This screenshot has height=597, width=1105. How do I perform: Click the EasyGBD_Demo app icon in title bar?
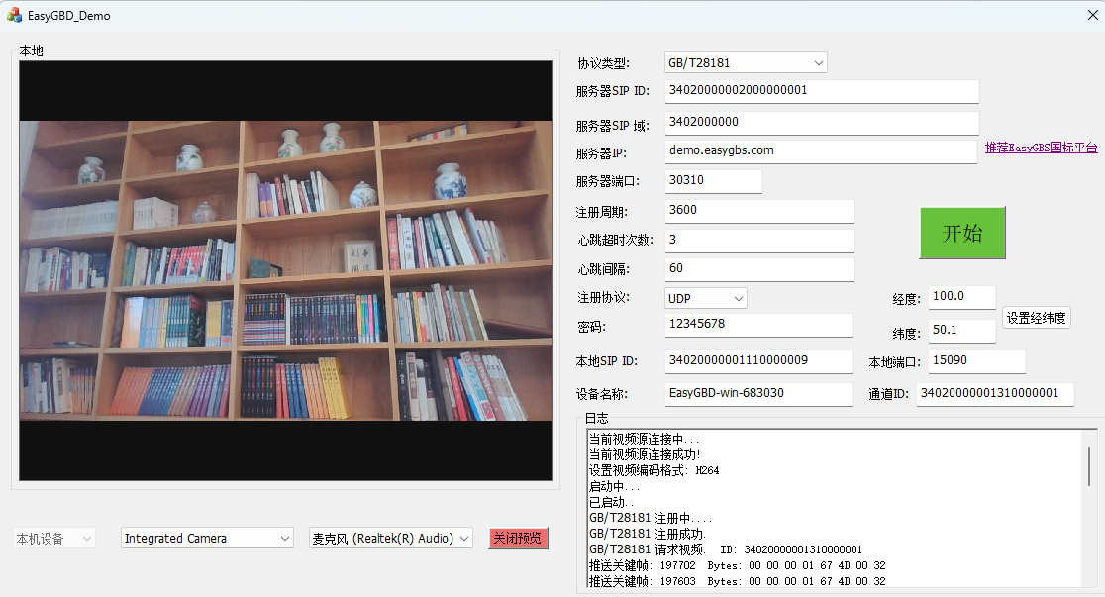(x=14, y=16)
